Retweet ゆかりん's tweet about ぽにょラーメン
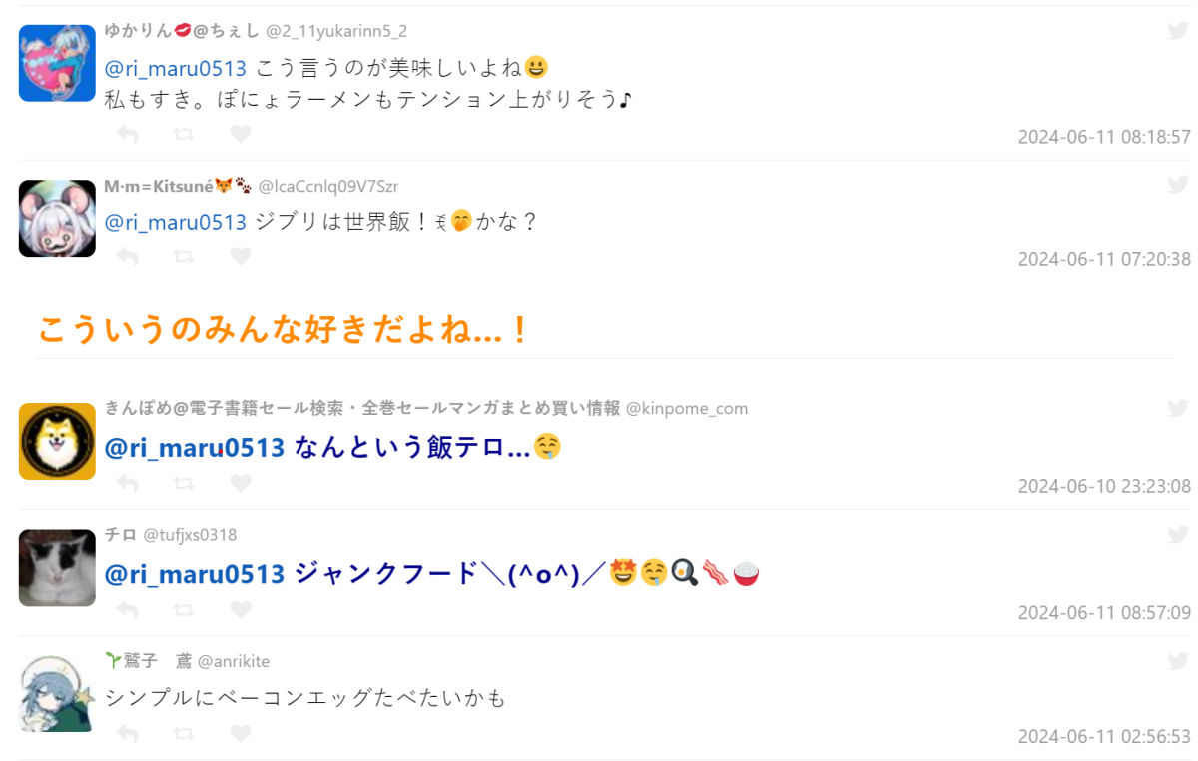The image size is (1198, 761). point(184,134)
